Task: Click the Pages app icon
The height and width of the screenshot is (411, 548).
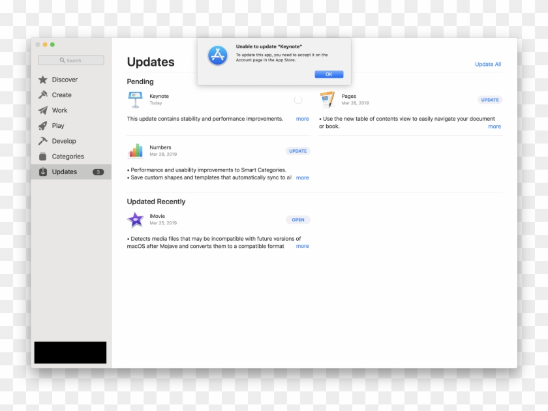Action: pyautogui.click(x=327, y=100)
